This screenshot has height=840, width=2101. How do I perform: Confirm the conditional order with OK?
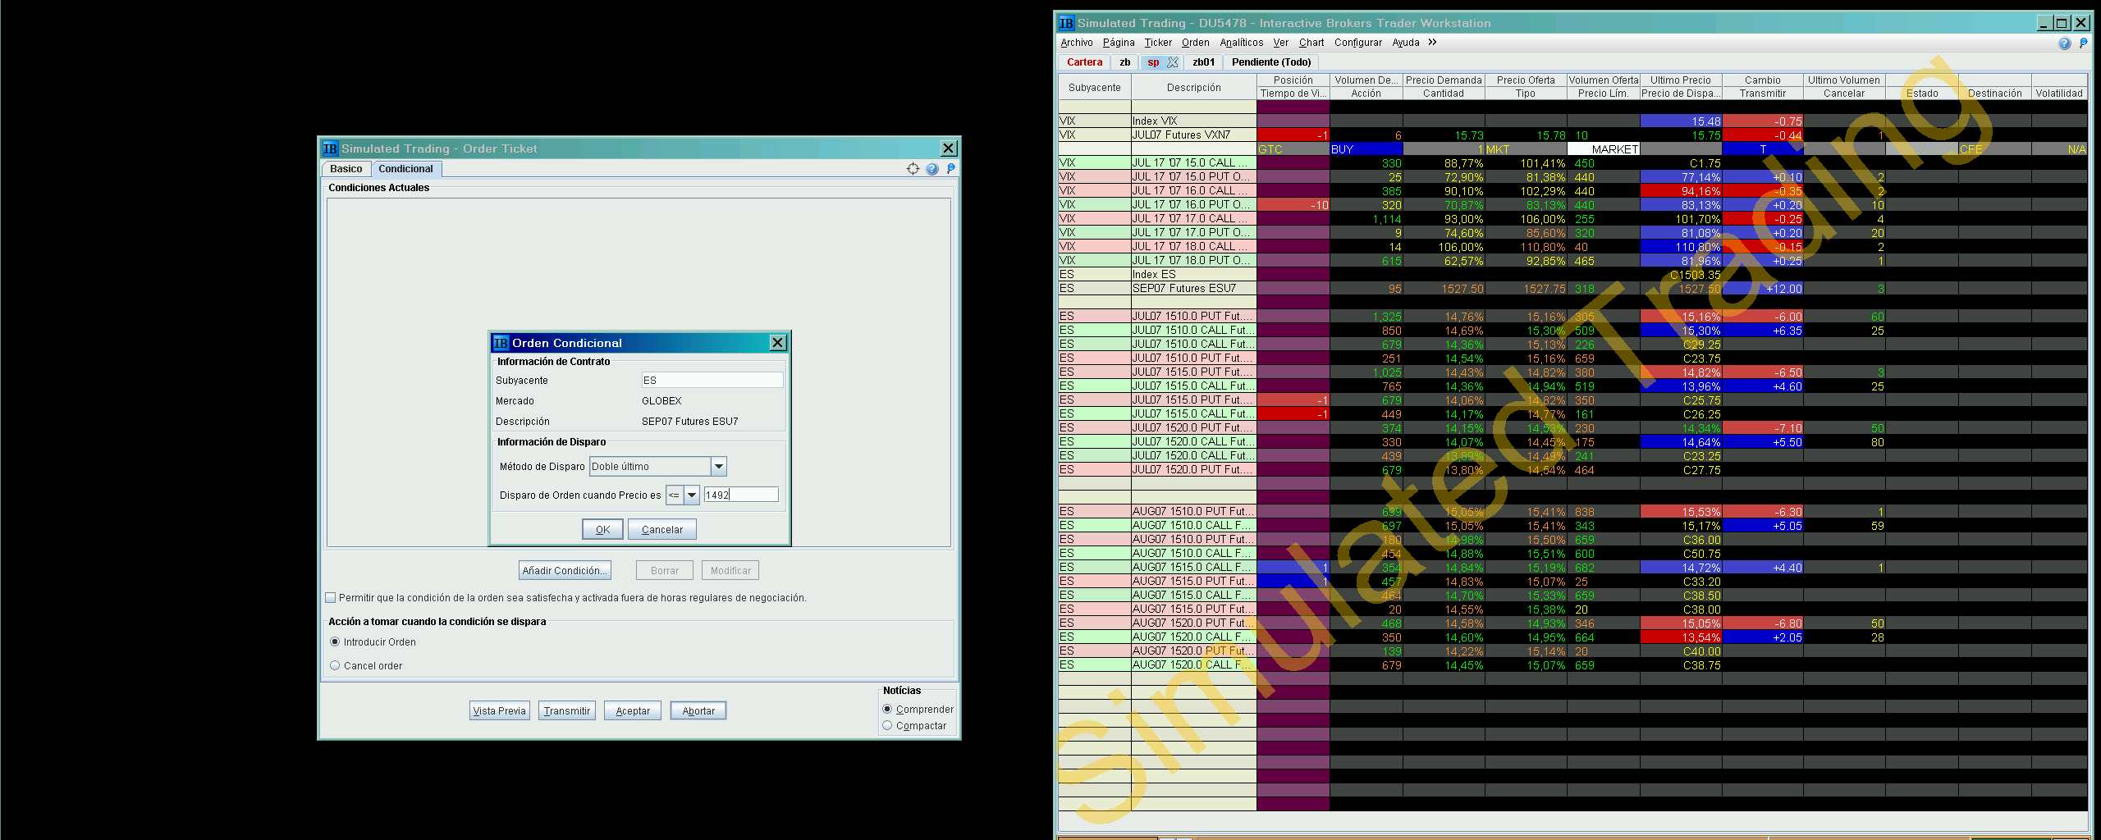point(602,530)
